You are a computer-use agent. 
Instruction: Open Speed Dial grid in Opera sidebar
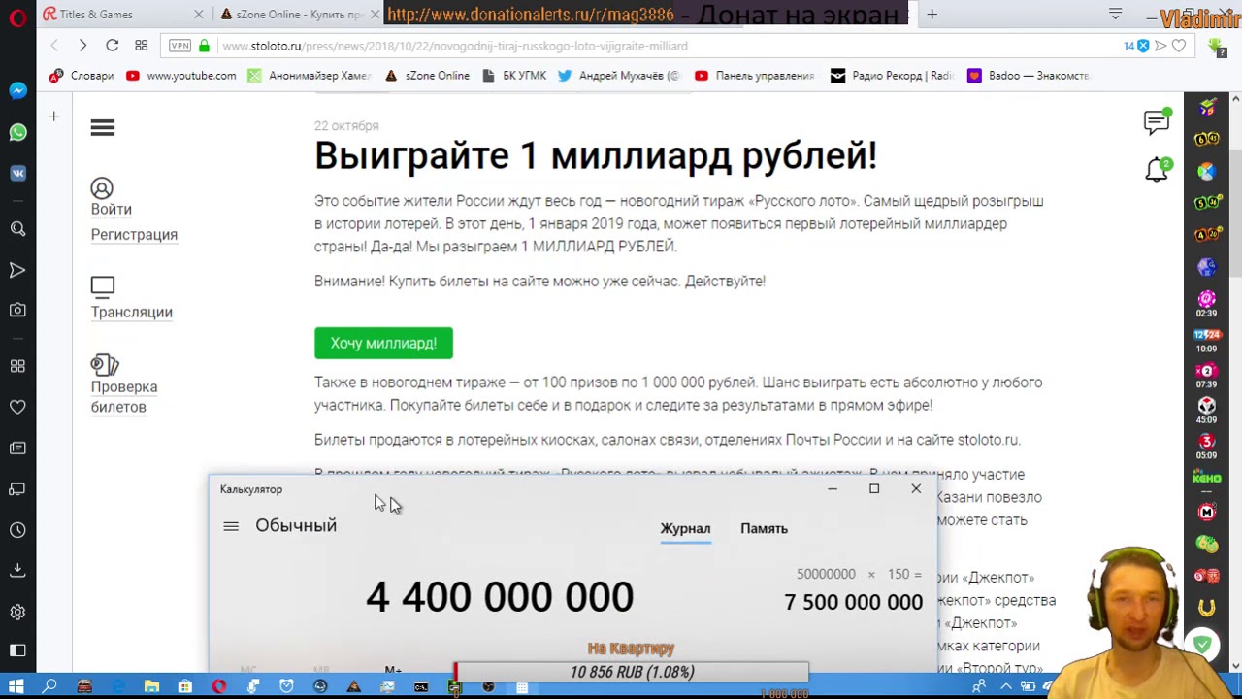(x=17, y=366)
